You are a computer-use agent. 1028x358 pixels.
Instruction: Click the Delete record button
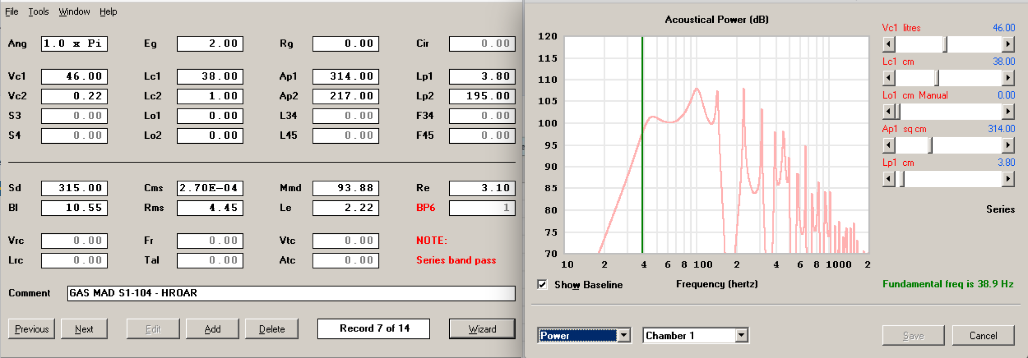click(x=272, y=329)
